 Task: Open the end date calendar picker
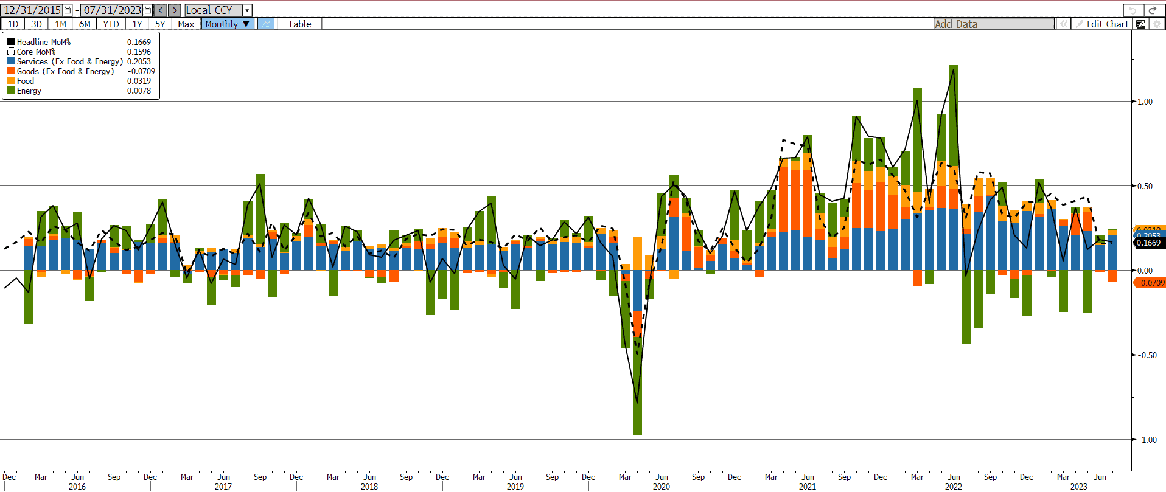point(148,10)
